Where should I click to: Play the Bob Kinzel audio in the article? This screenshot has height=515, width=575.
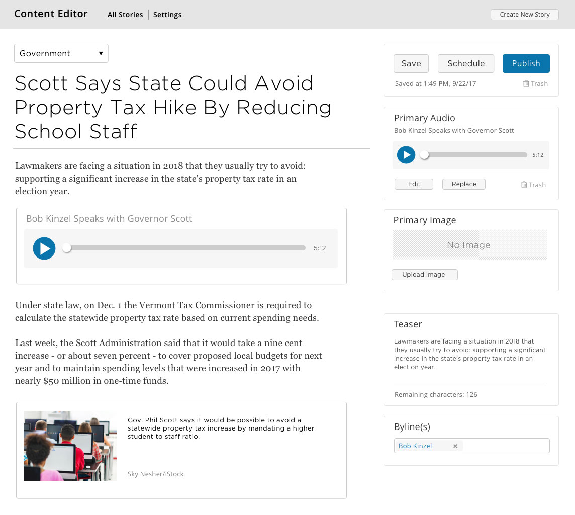coord(44,248)
